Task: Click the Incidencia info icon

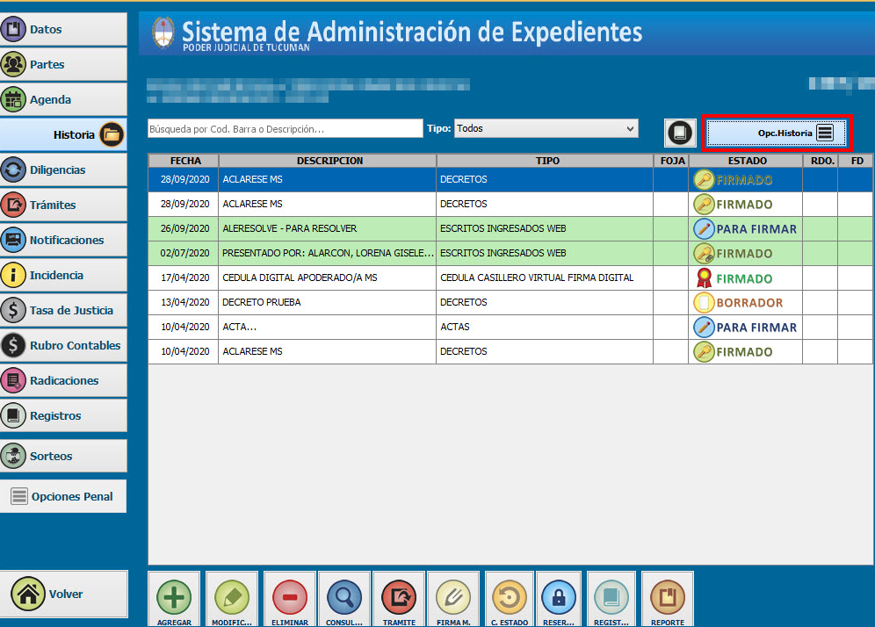Action: (13, 275)
